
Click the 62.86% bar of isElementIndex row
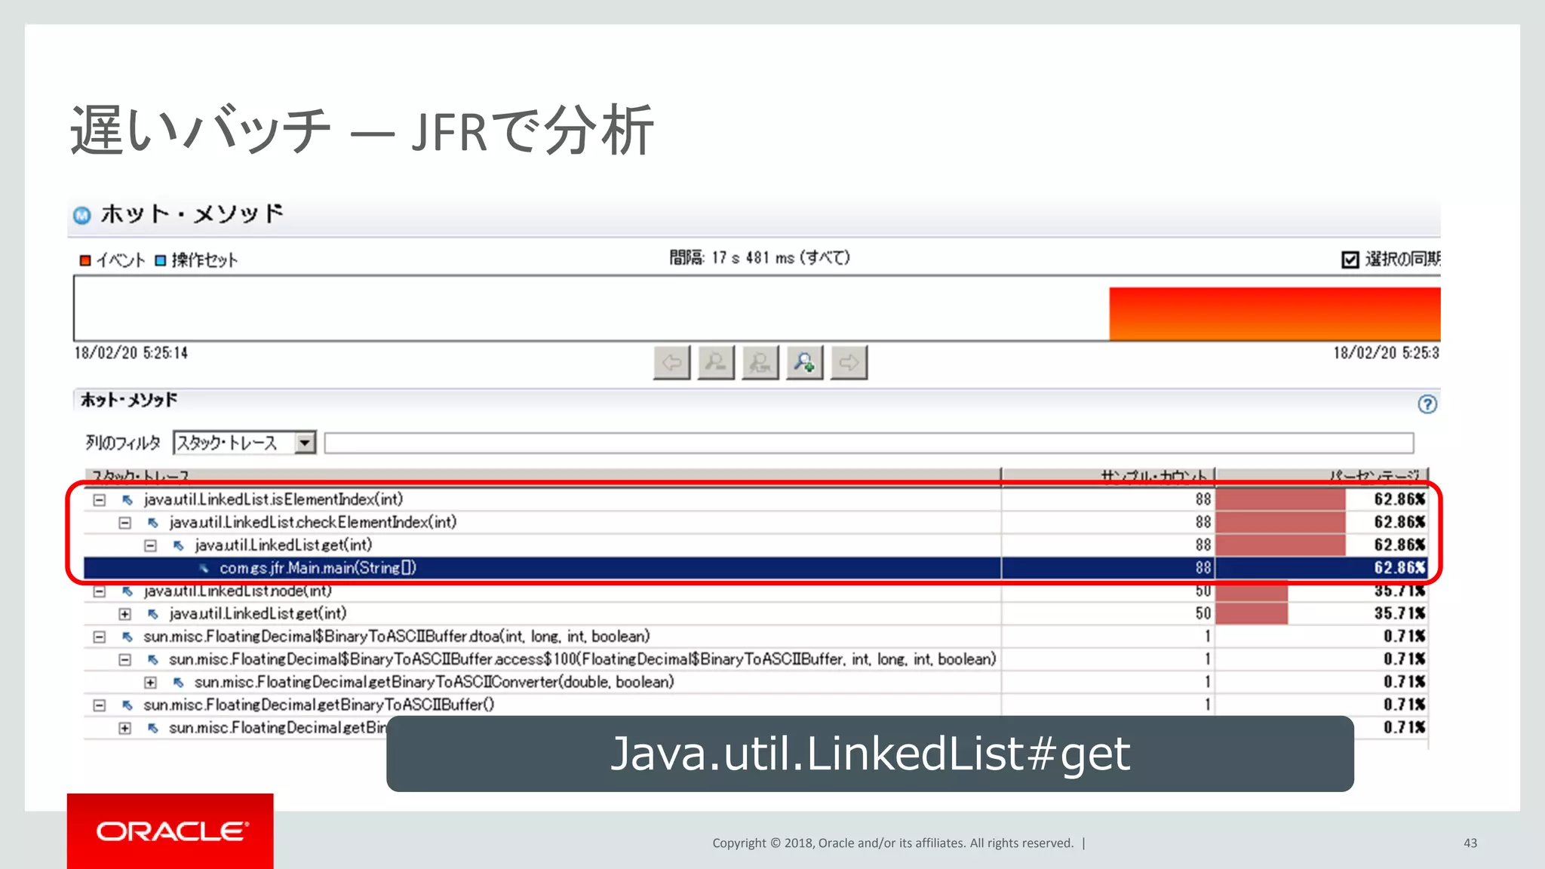tap(1281, 499)
